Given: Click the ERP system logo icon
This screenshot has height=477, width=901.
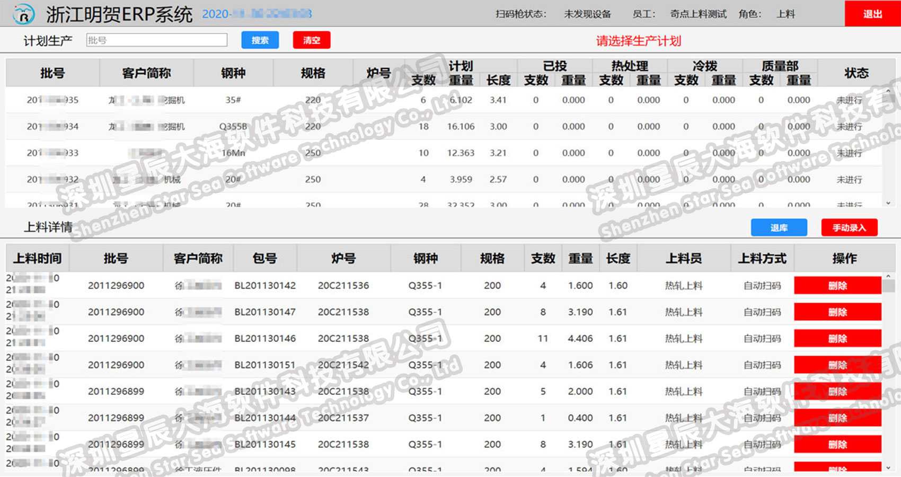Looking at the screenshot, I should click(23, 14).
